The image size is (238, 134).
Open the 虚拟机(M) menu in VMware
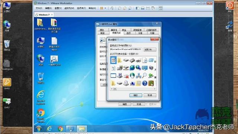click(69, 8)
